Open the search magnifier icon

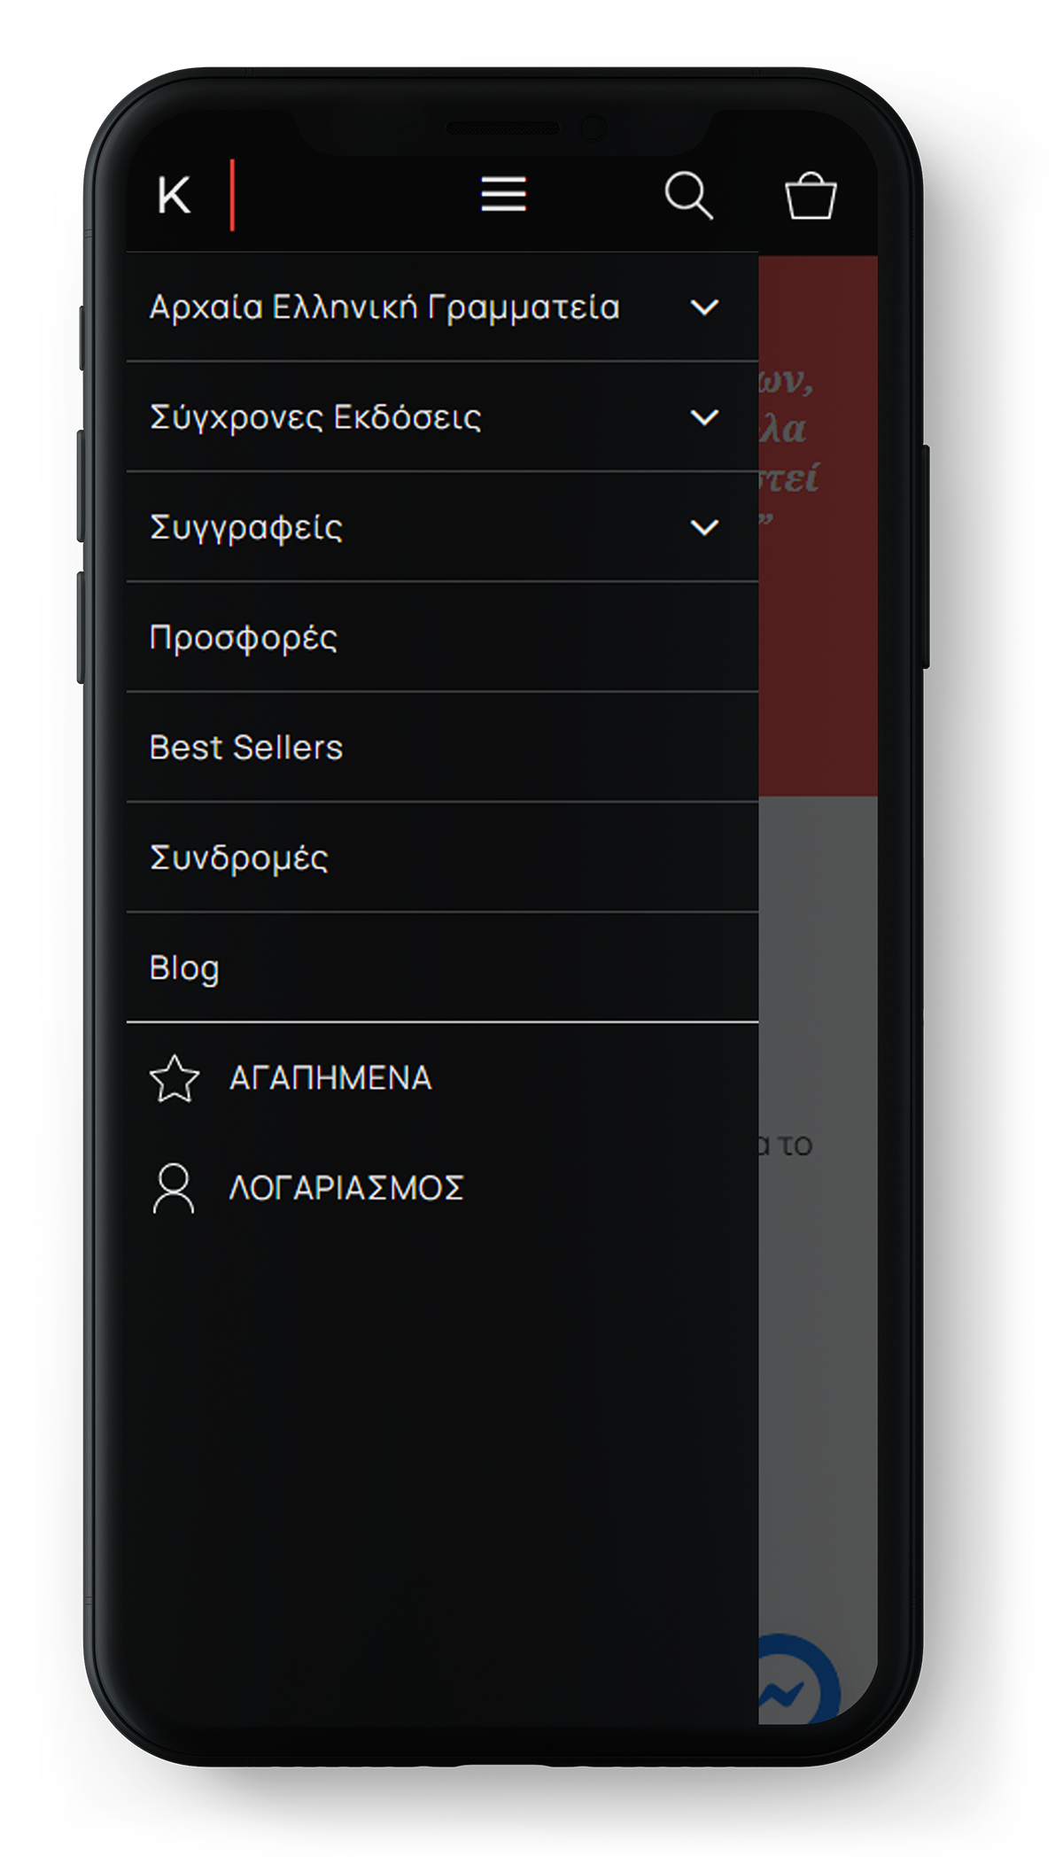click(x=689, y=195)
